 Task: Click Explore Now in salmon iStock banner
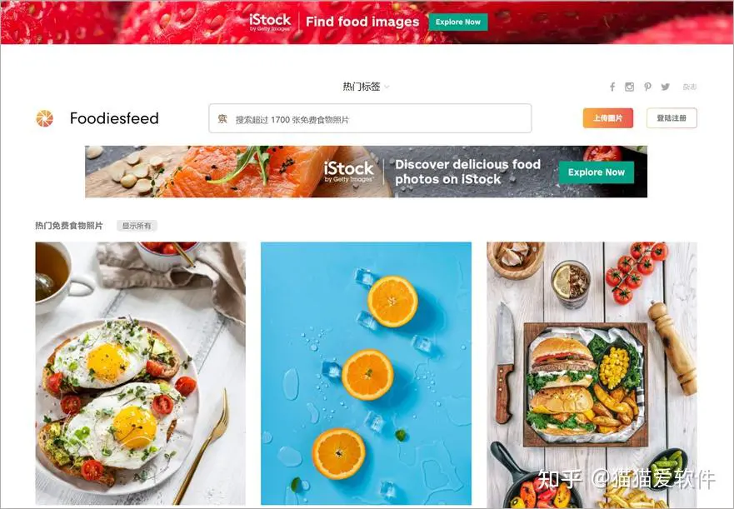point(597,172)
